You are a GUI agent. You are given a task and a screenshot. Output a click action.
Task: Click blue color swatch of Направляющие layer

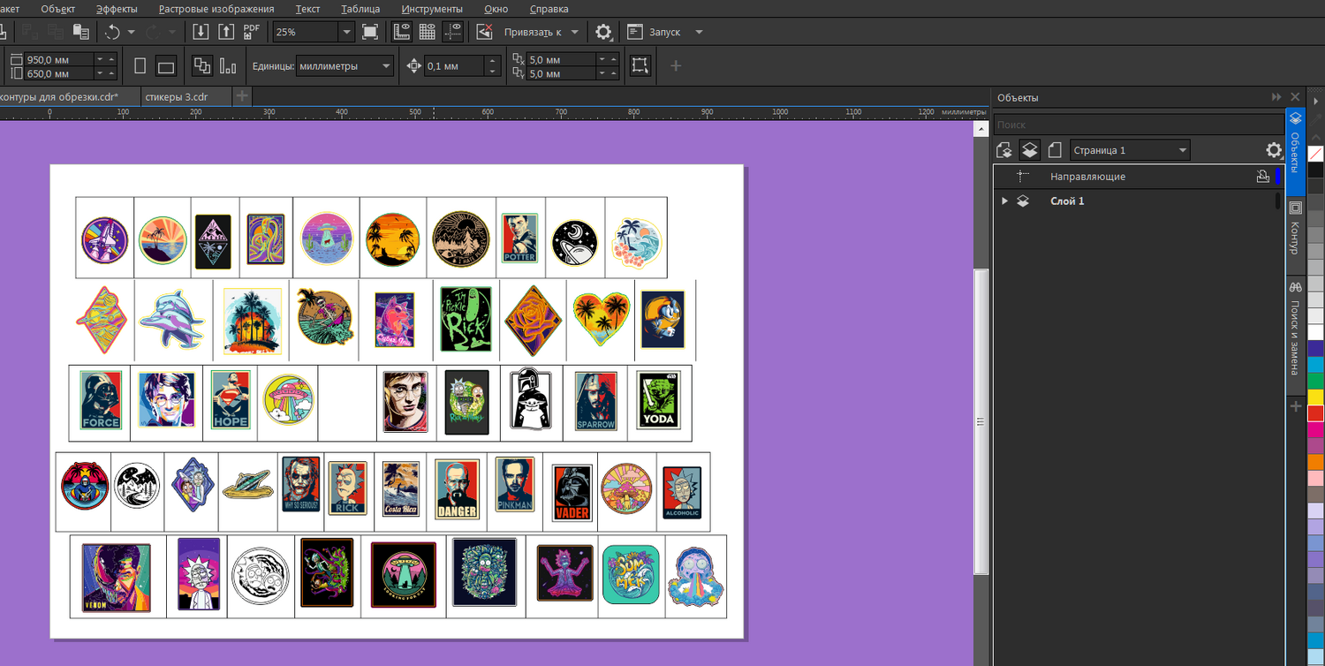1277,177
